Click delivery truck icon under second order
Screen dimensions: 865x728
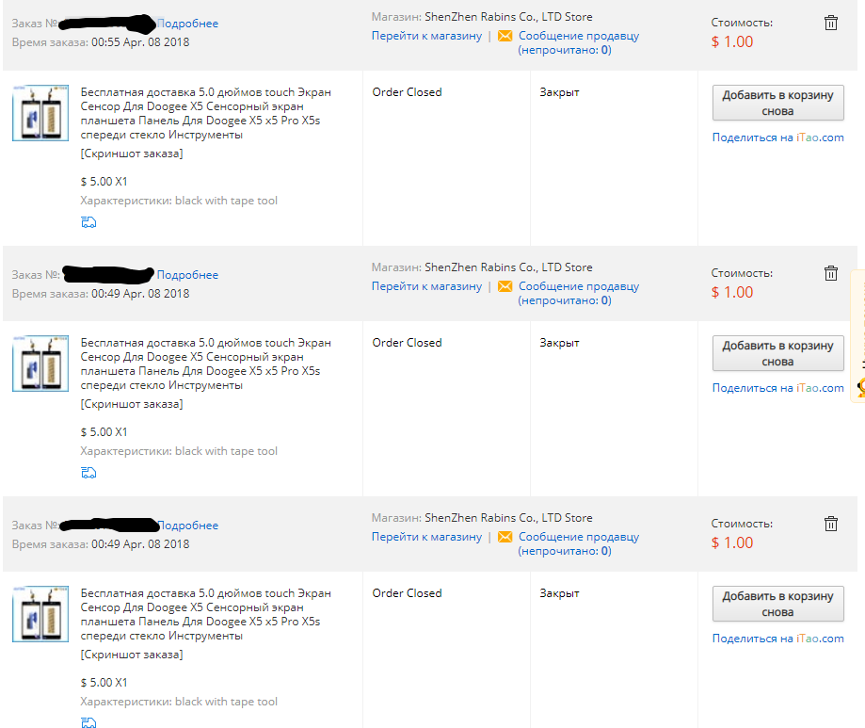click(88, 473)
